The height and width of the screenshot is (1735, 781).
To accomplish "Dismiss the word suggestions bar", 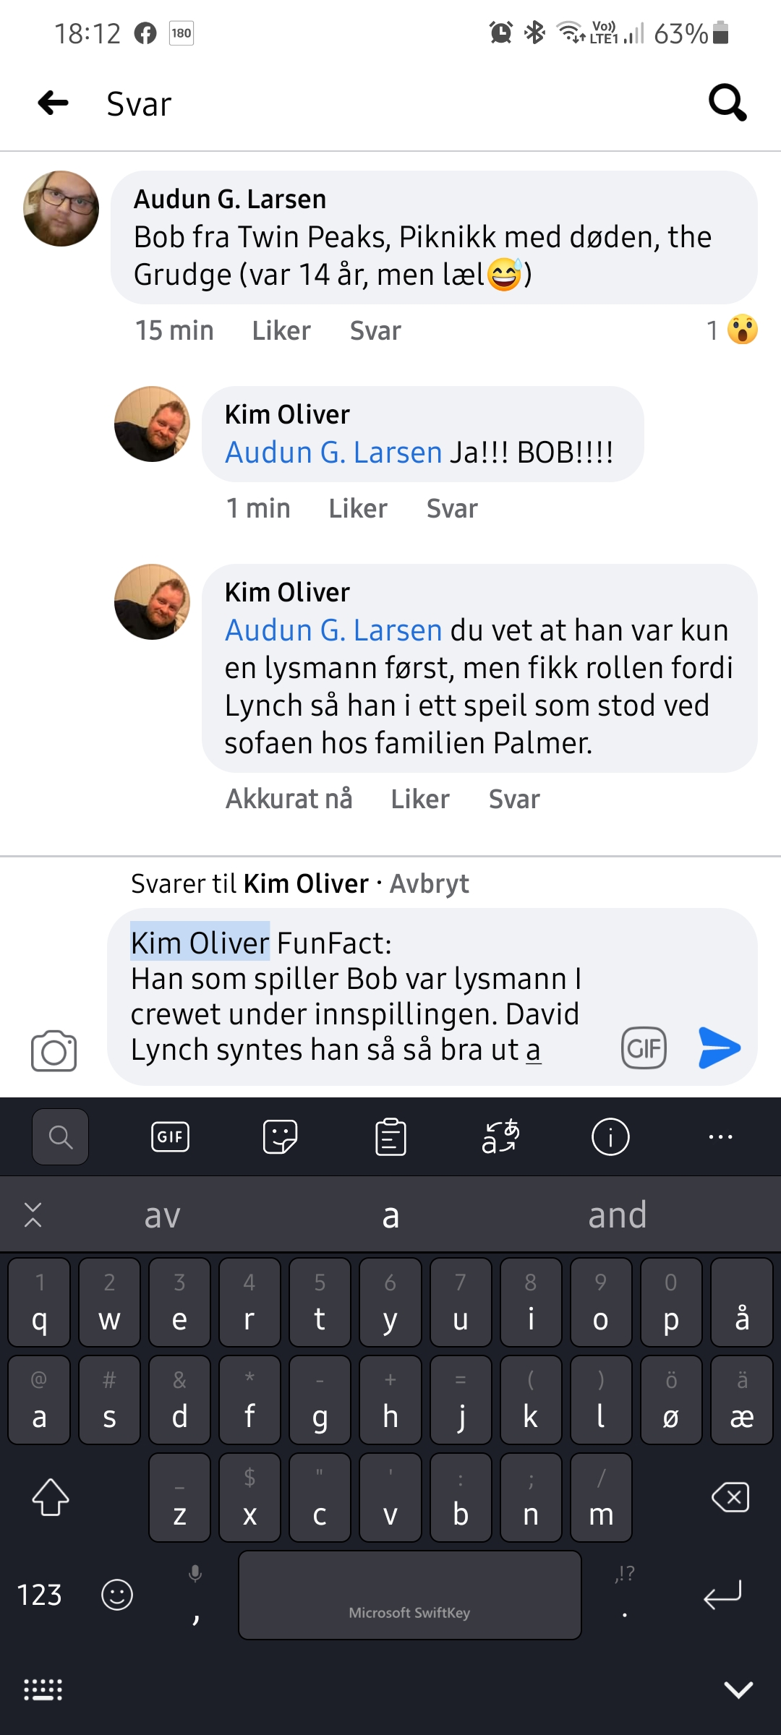I will 33,1215.
